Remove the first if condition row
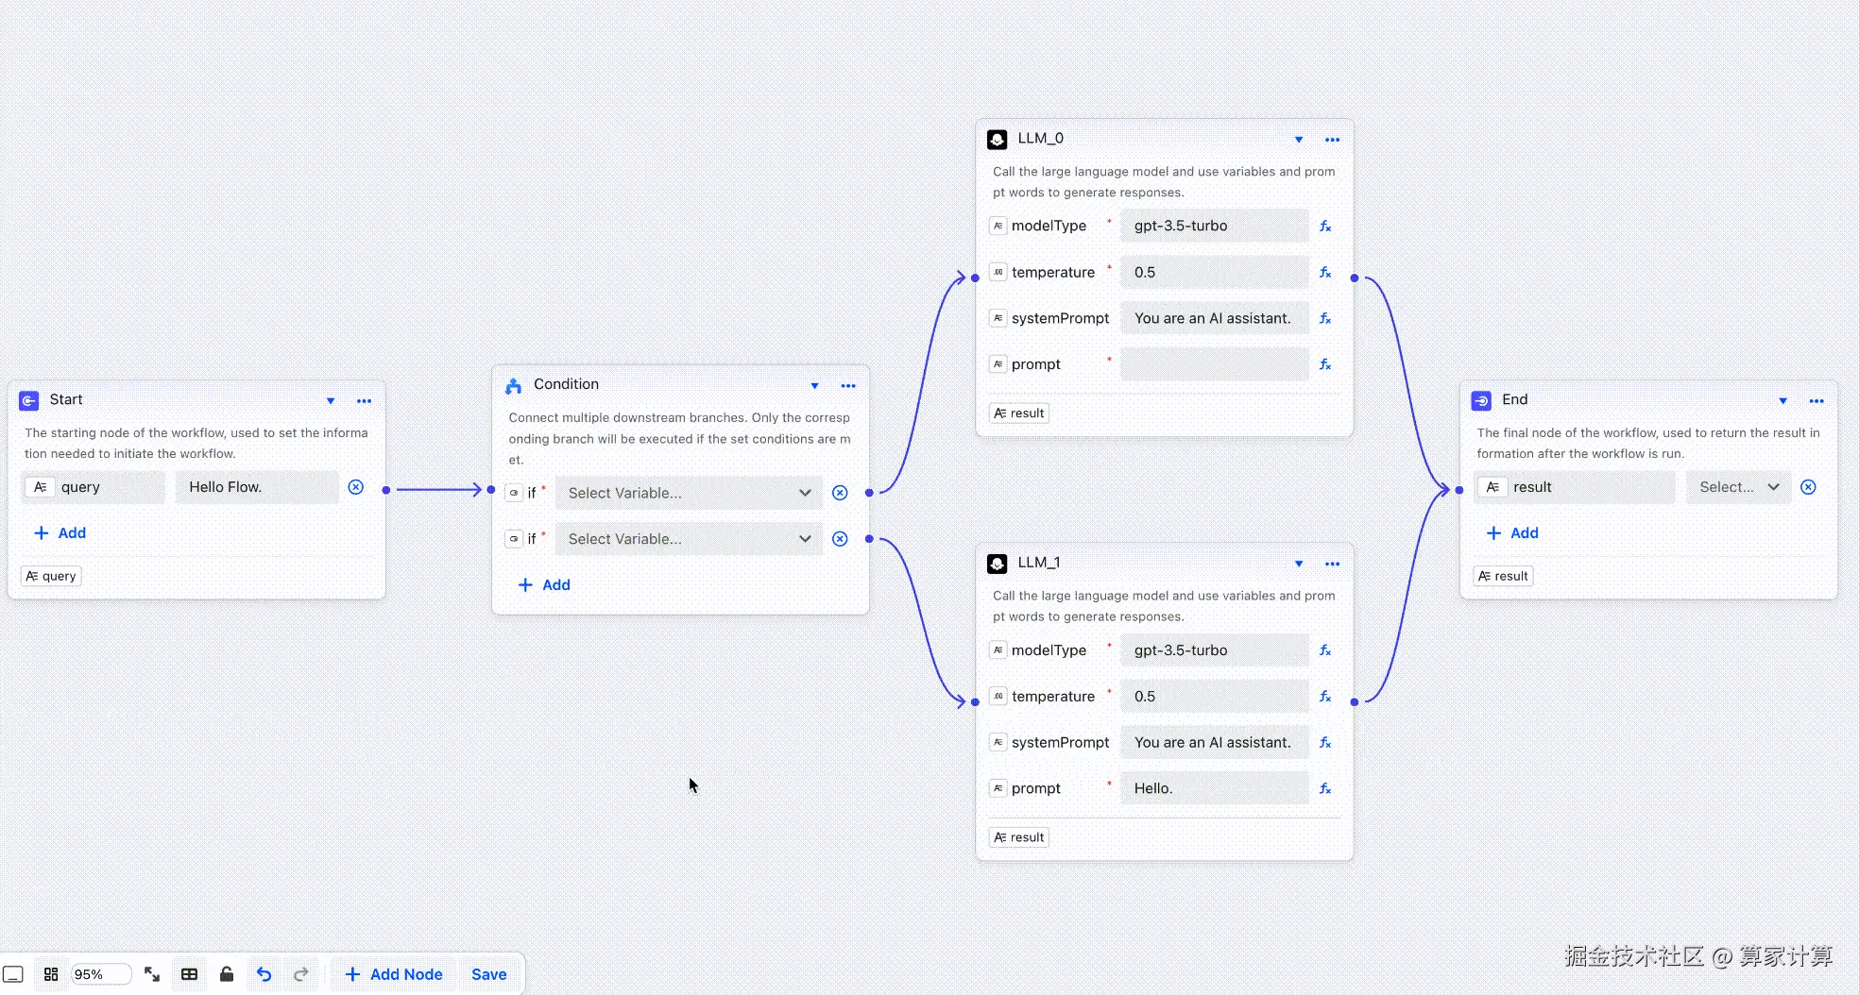The image size is (1859, 995). [x=840, y=493]
